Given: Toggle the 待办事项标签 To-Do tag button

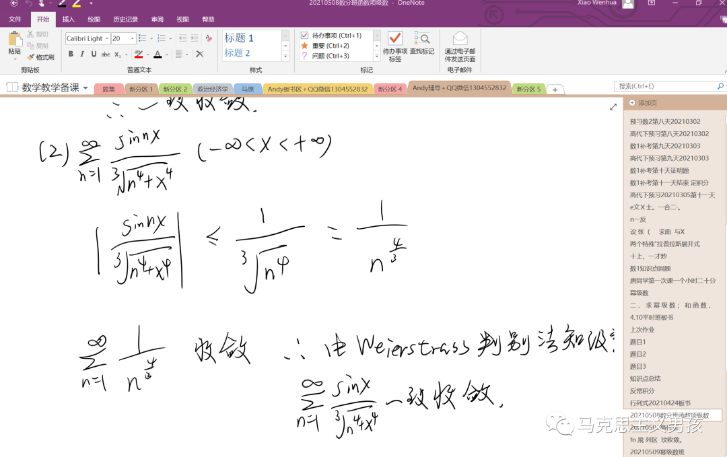Looking at the screenshot, I should [x=395, y=46].
